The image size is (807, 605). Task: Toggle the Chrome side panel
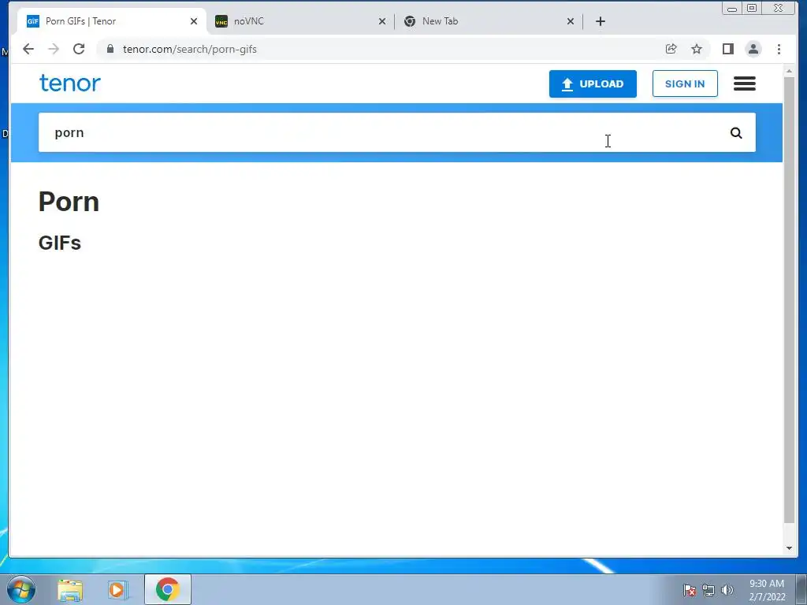(727, 49)
